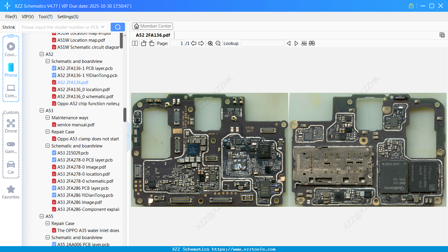Collapse the A53 folder
The width and height of the screenshot is (448, 252).
coord(42,111)
